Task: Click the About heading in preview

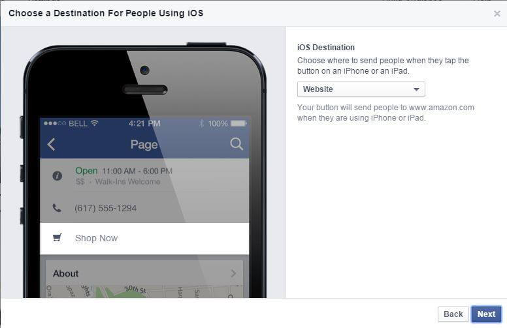Action: point(65,273)
